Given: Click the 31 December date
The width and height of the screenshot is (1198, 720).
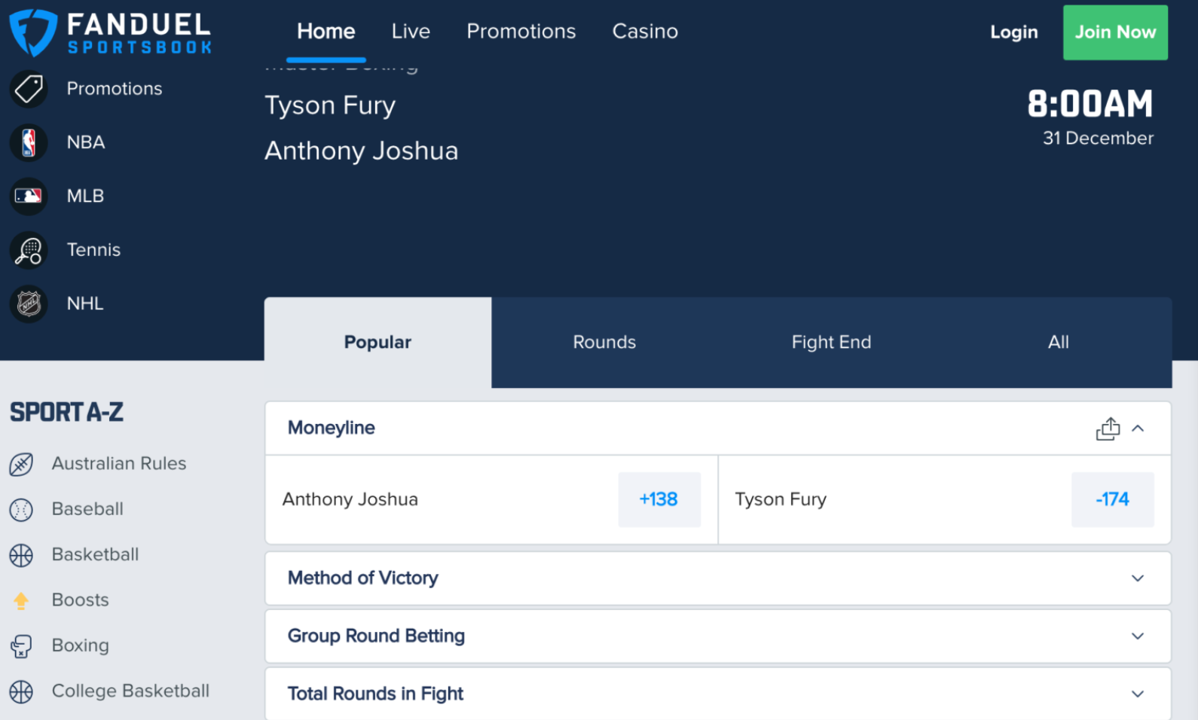Looking at the screenshot, I should 1098,139.
